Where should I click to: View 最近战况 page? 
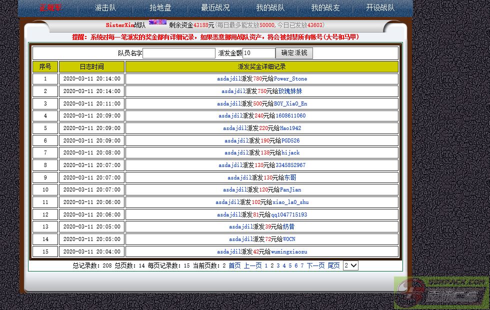tap(215, 8)
